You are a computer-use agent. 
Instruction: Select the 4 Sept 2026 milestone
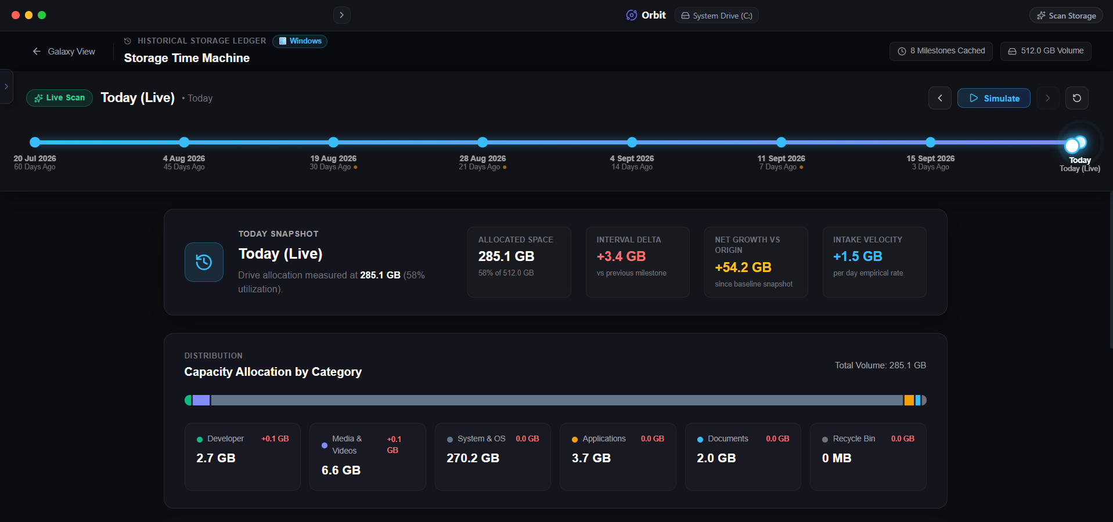pos(632,142)
